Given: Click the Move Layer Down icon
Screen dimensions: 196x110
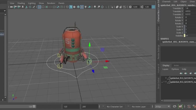Looking at the screenshot, I should coord(186,73).
